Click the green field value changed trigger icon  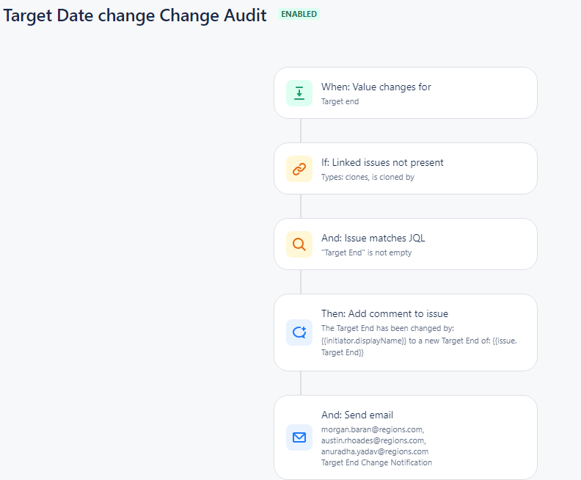pos(299,93)
